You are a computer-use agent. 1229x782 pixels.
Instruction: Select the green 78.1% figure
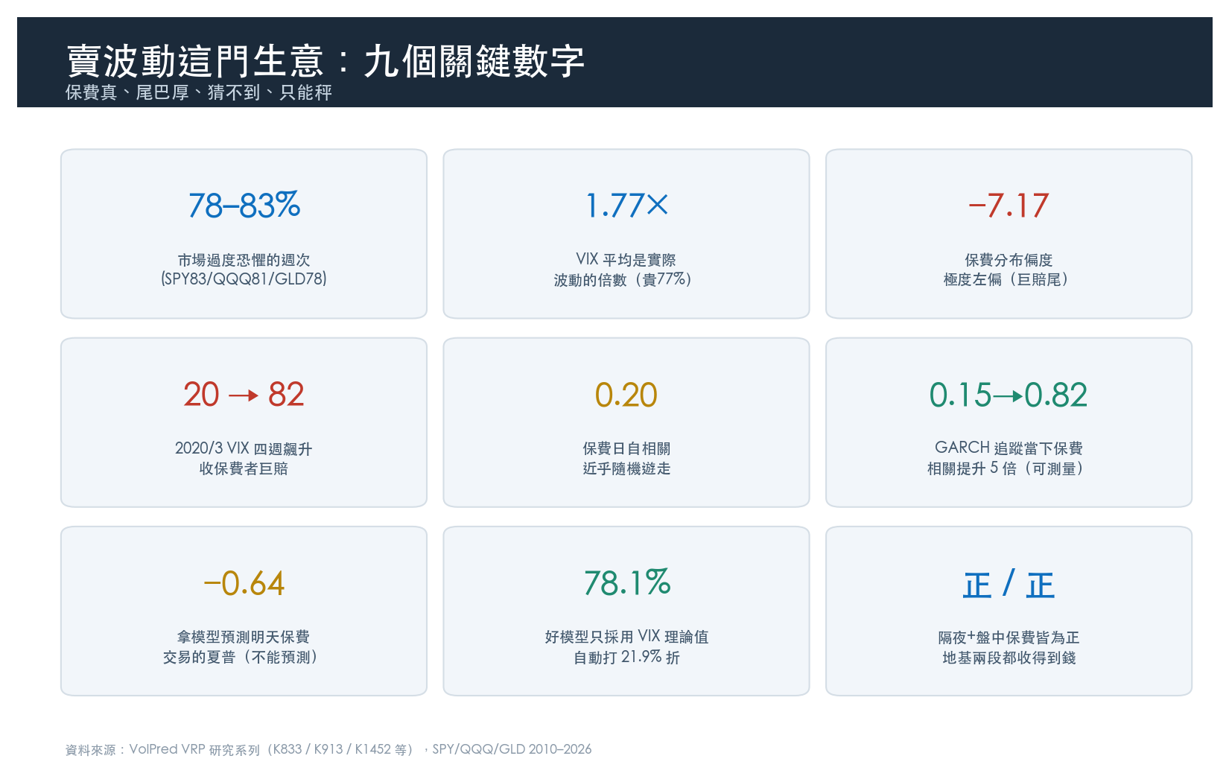(x=626, y=583)
